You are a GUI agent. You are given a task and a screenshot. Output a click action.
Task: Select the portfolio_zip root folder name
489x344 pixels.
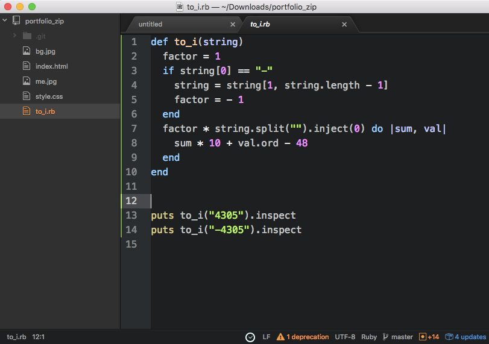[x=44, y=21]
